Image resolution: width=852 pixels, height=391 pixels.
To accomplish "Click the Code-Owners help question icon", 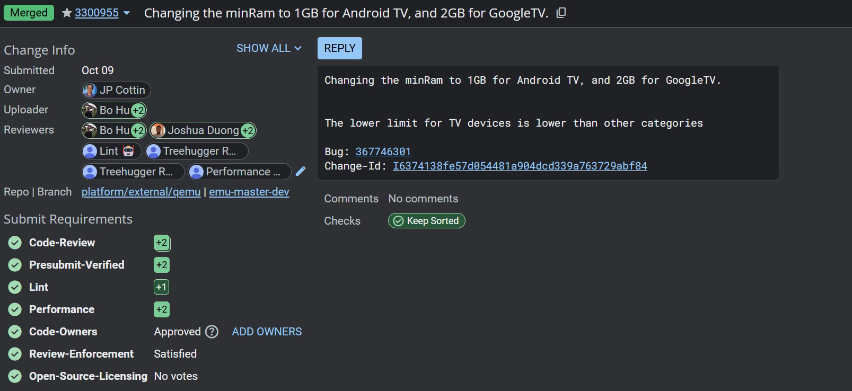I will click(x=212, y=332).
